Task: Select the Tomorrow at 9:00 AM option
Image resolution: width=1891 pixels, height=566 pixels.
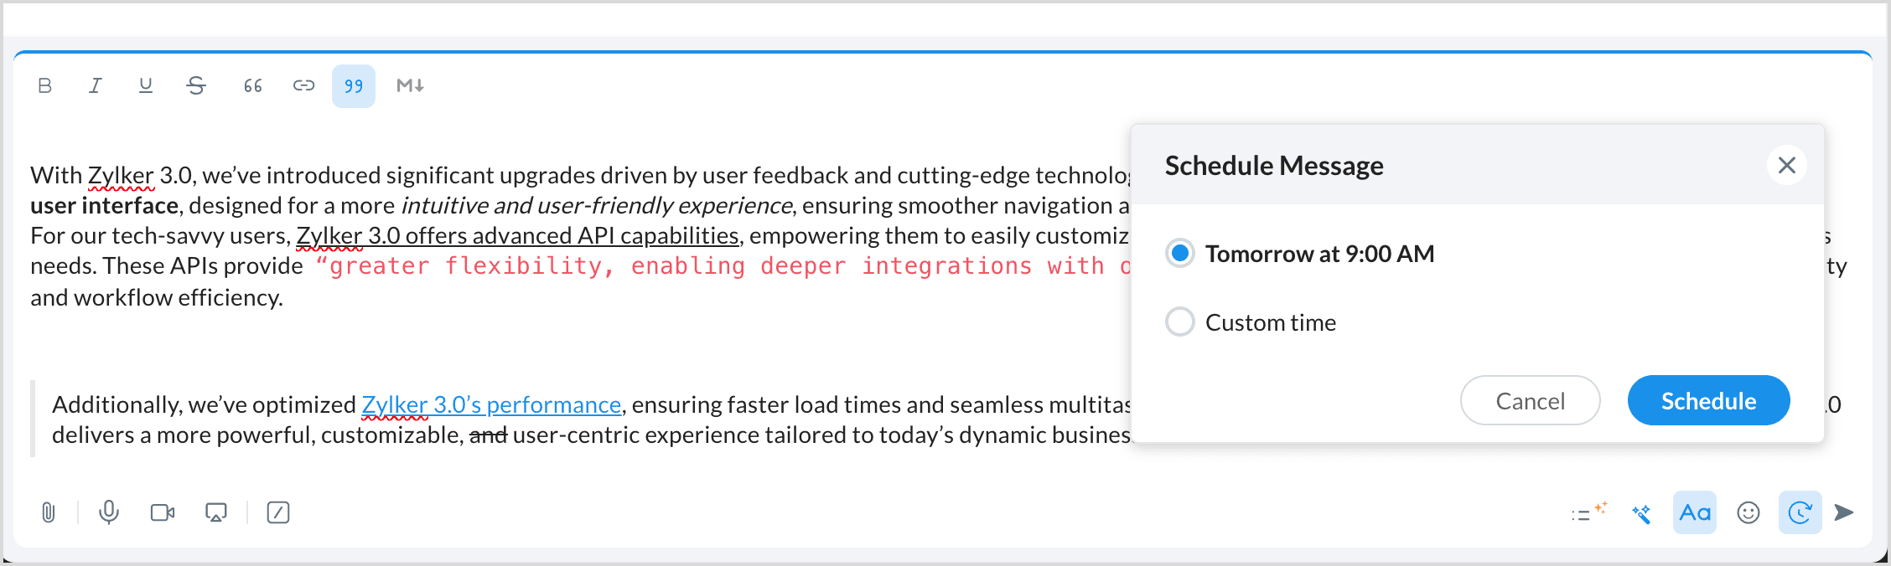Action: click(1180, 253)
